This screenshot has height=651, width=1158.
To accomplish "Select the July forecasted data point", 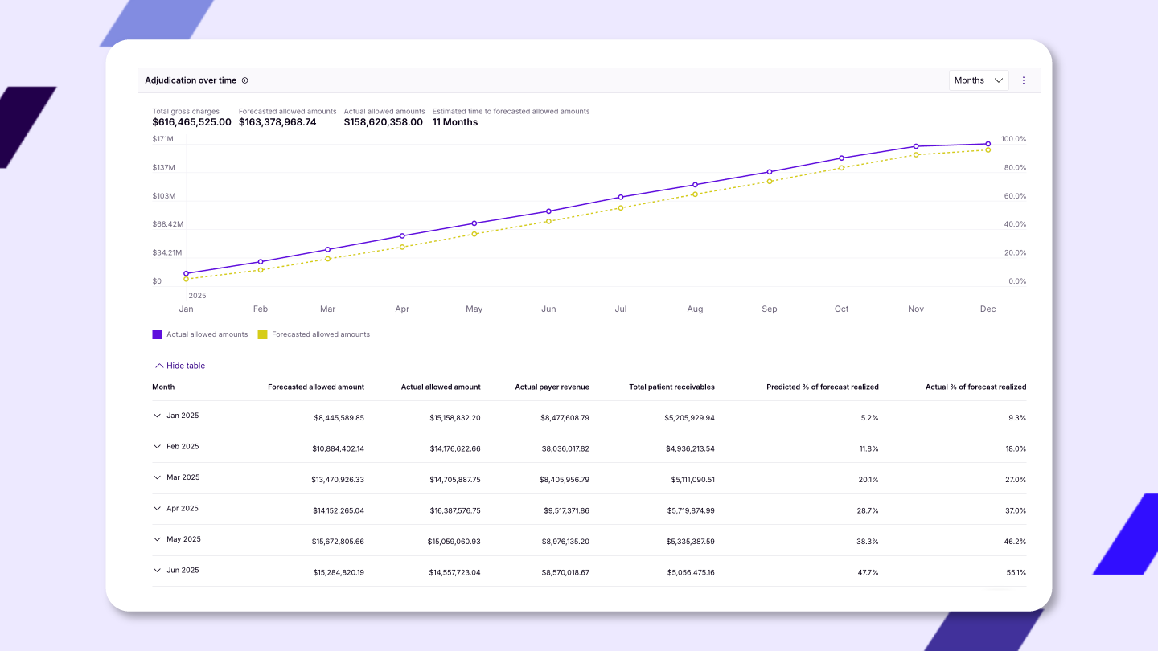I will click(621, 208).
